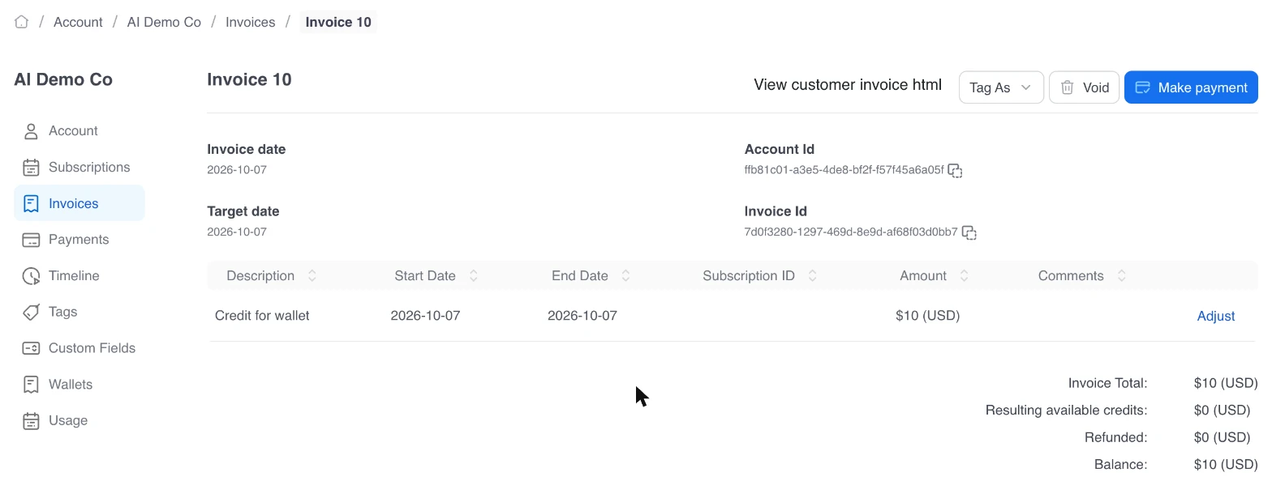The width and height of the screenshot is (1272, 485).
Task: Click the Amount column header
Action: (923, 276)
